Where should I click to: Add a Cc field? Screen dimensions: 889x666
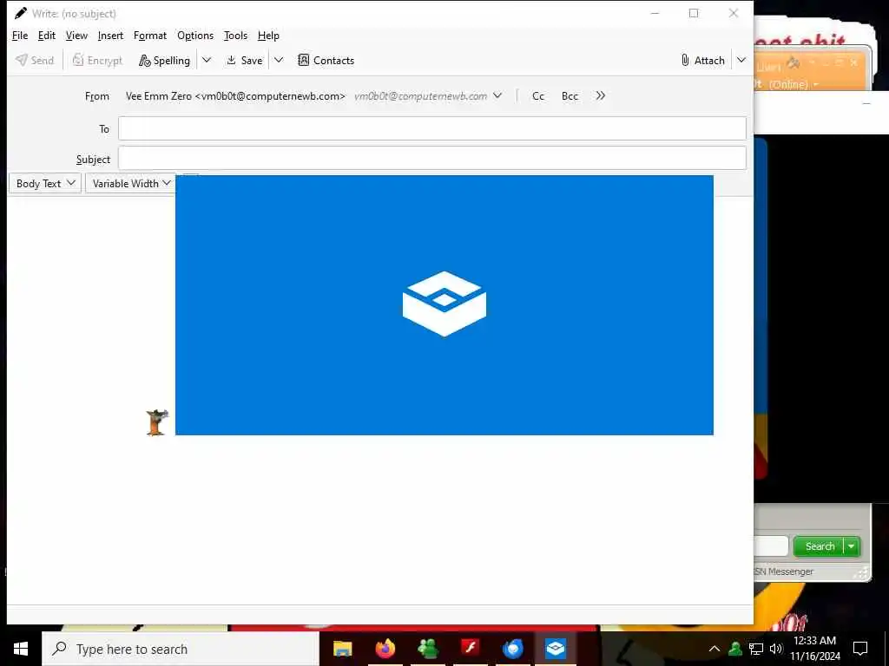coord(538,95)
